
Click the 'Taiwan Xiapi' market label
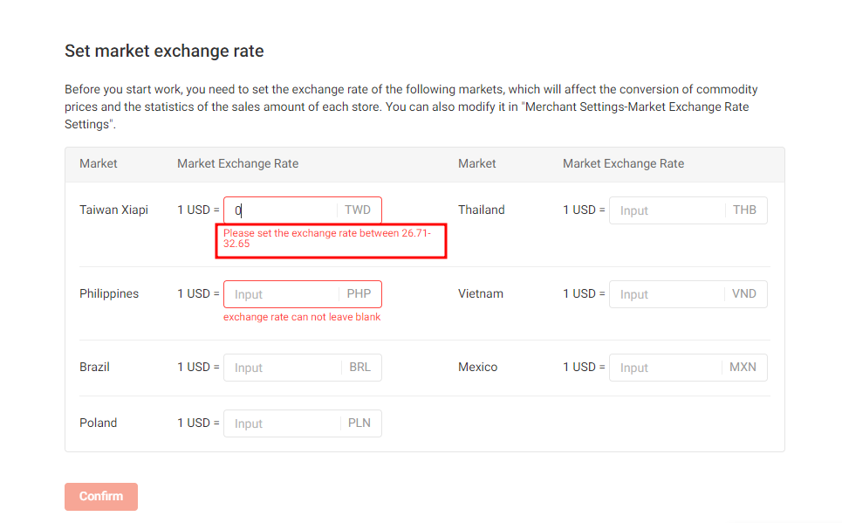pos(113,210)
